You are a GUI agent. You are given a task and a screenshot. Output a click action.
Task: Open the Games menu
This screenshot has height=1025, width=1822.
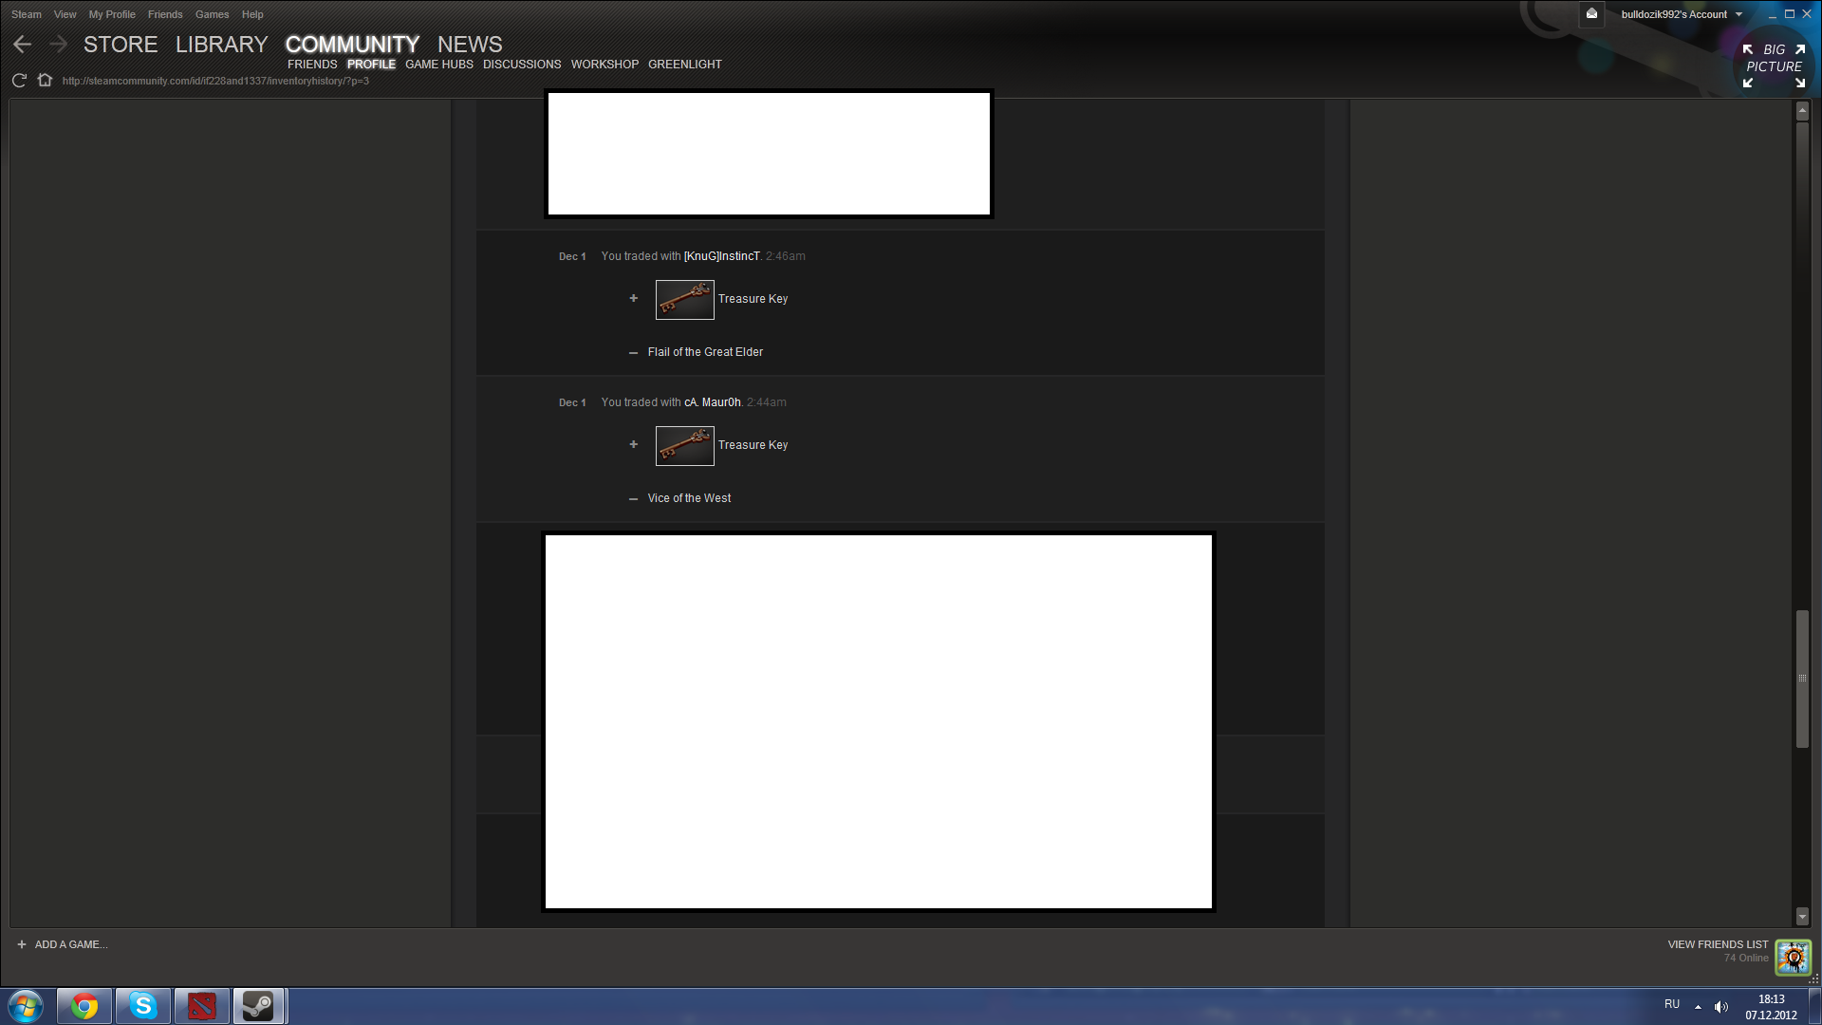(x=212, y=14)
